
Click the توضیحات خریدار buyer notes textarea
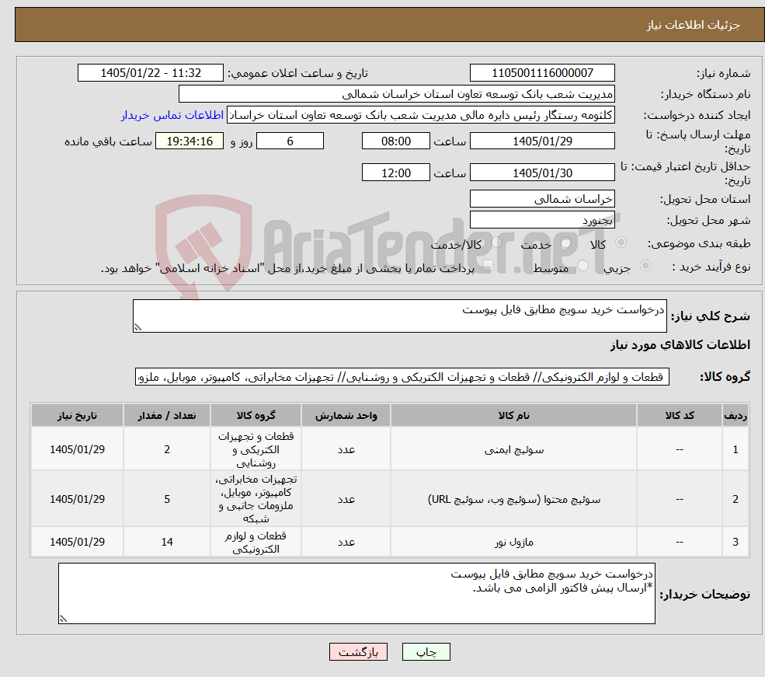point(356,594)
